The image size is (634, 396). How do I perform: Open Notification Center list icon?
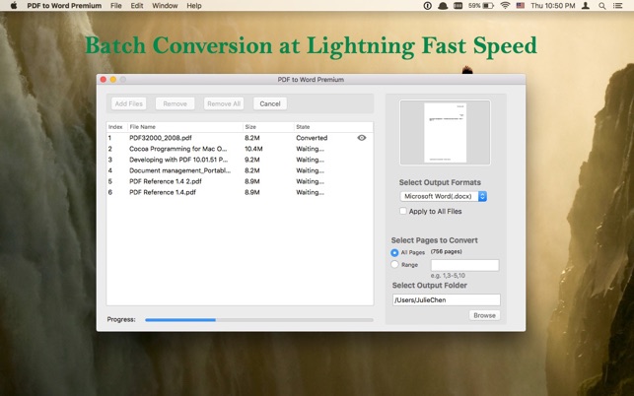[617, 6]
